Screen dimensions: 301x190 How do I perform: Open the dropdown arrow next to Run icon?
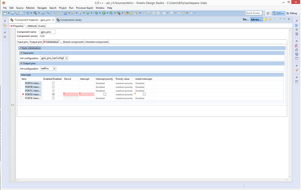point(107,13)
